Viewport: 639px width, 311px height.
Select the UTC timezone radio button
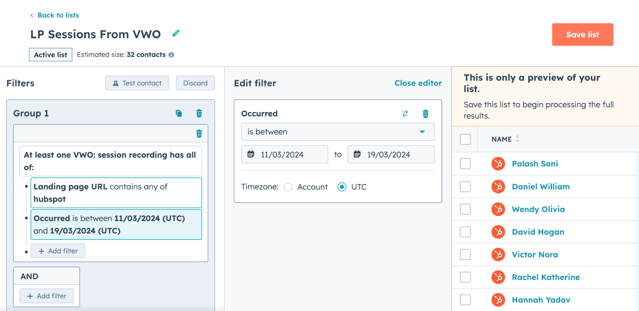pyautogui.click(x=342, y=187)
